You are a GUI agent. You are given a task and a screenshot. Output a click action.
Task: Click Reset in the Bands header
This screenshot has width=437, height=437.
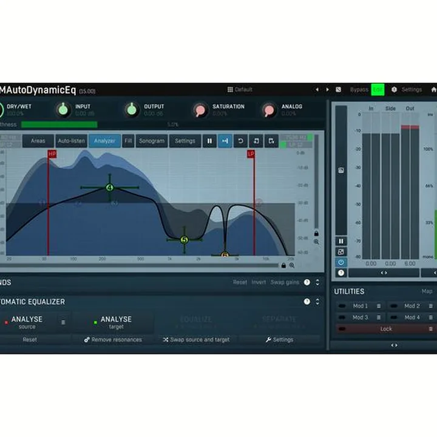coord(240,282)
